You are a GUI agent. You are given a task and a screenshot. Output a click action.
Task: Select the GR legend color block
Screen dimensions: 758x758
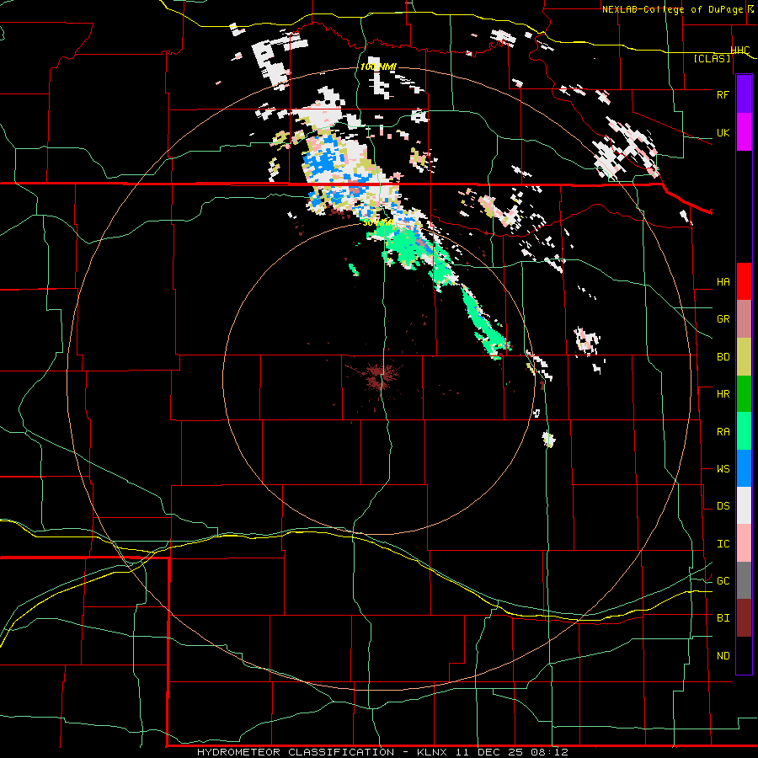click(x=744, y=319)
